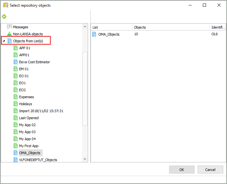The image size is (227, 184).
Task: Select the EO2 list
Action: (23, 90)
